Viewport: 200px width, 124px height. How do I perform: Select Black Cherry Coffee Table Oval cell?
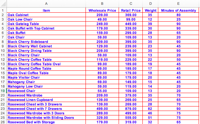[x=46, y=64]
